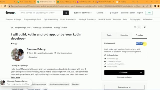Open a new browser tab with plus icon
The width and height of the screenshot is (160, 90).
[x=137, y=2]
